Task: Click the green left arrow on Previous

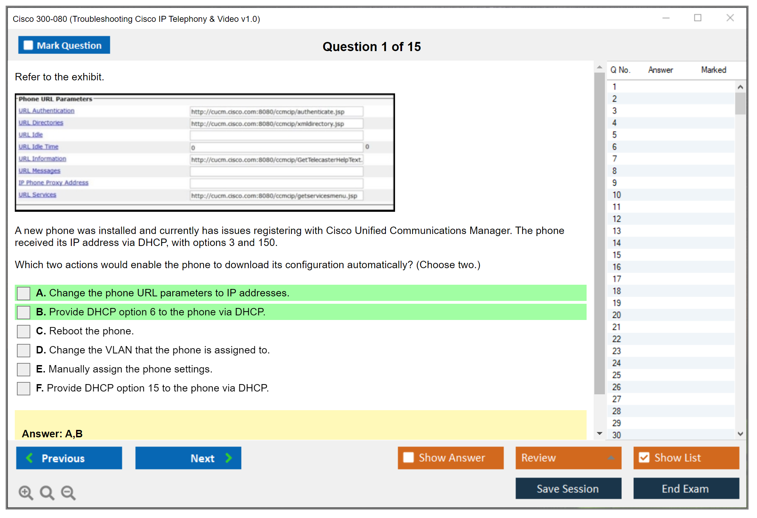Action: tap(30, 458)
